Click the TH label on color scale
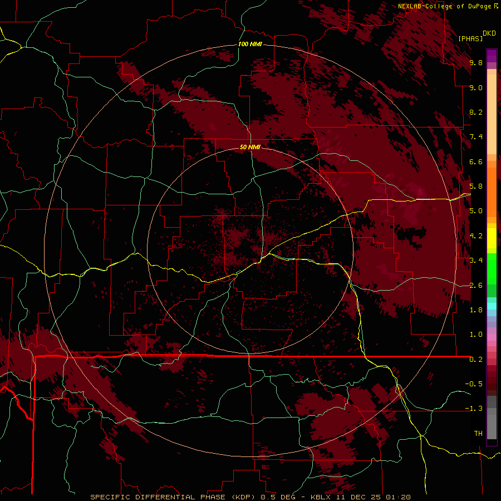 coord(478,434)
